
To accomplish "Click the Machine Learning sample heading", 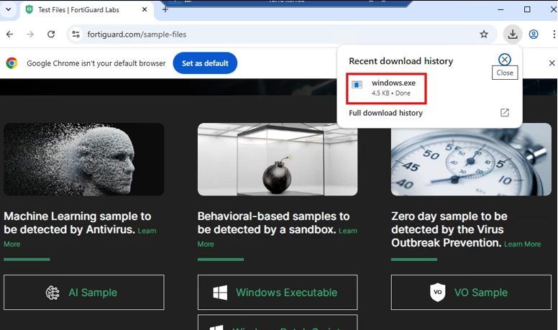I will [78, 223].
